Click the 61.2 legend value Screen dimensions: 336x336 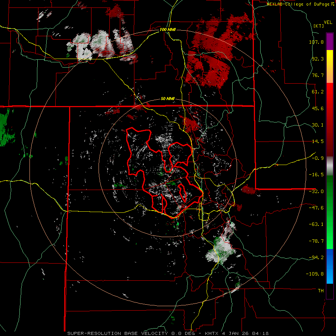318,92
